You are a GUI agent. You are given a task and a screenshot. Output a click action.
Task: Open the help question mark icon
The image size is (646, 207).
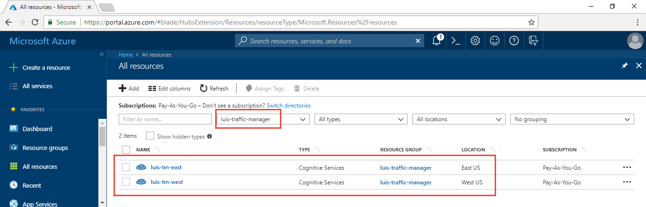point(514,41)
